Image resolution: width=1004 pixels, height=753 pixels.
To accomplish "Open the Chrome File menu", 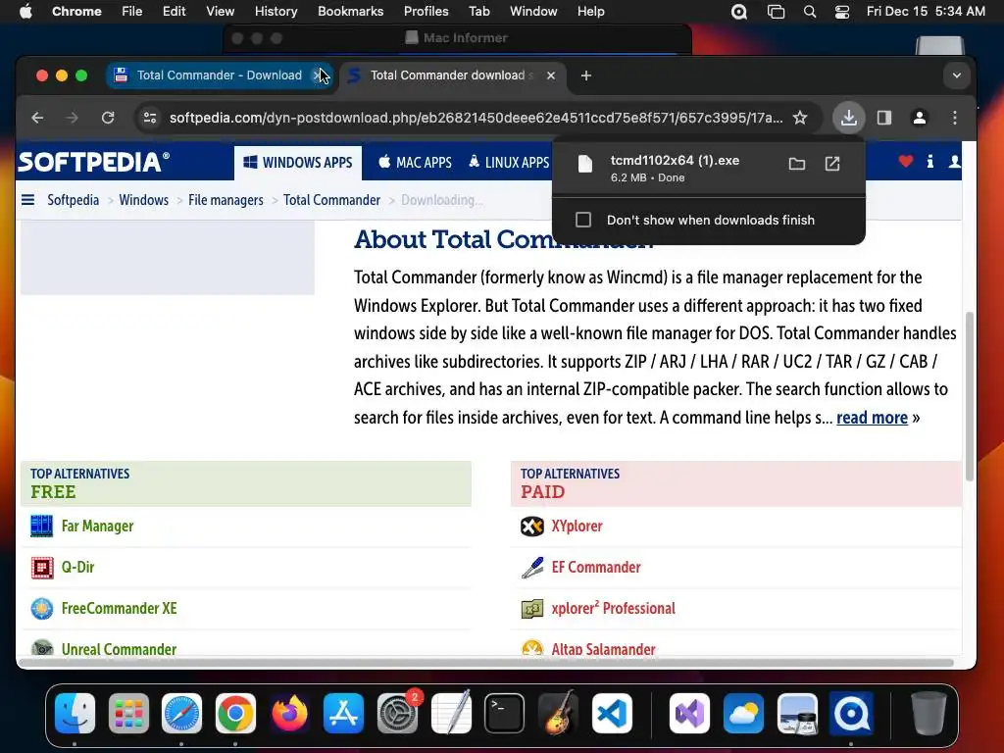I will click(132, 12).
